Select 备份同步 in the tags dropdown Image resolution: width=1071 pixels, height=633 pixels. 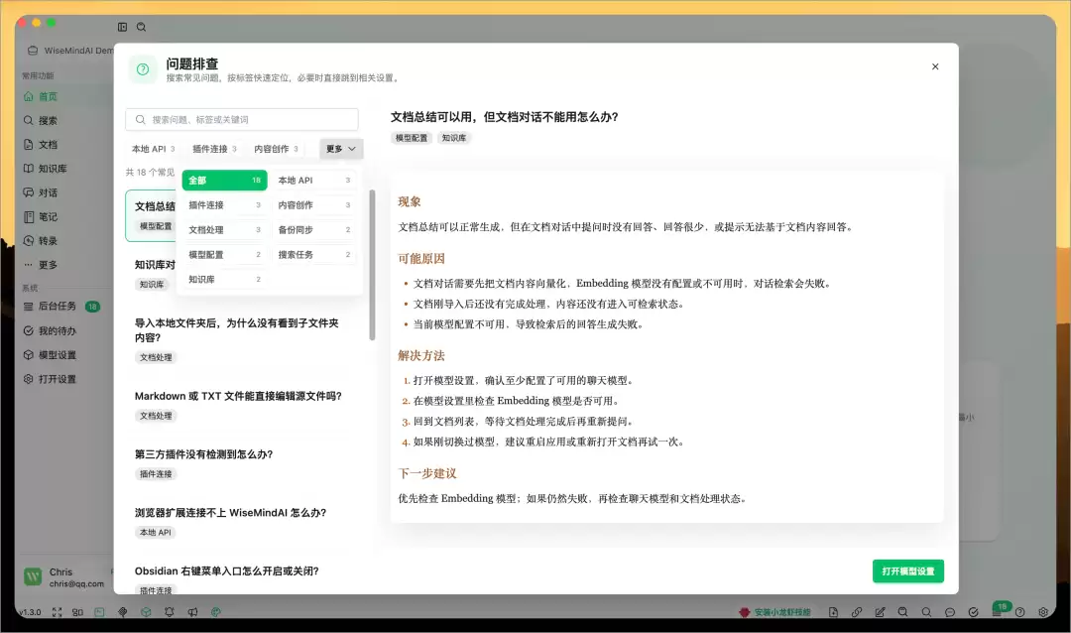tap(313, 229)
